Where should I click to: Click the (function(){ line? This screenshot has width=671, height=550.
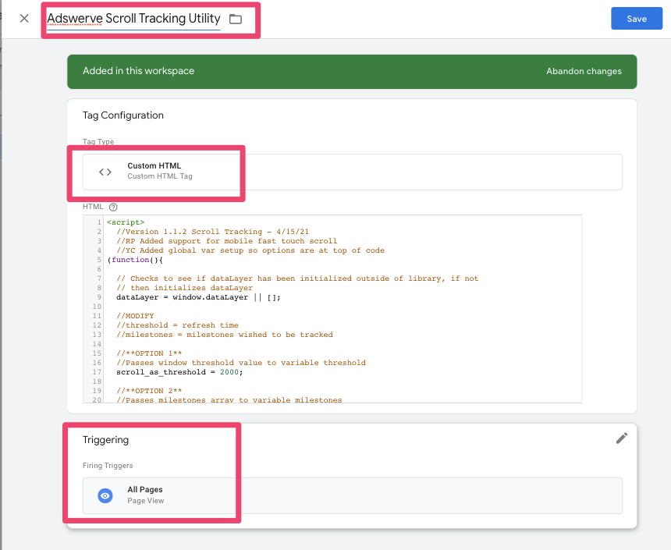tap(135, 260)
